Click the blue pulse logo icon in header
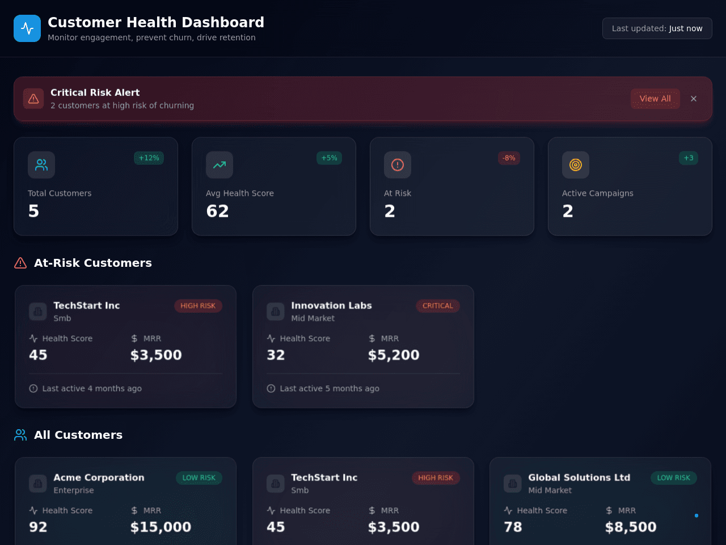This screenshot has height=545, width=726. coord(27,28)
